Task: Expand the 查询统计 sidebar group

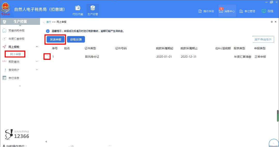Action: 37,70
